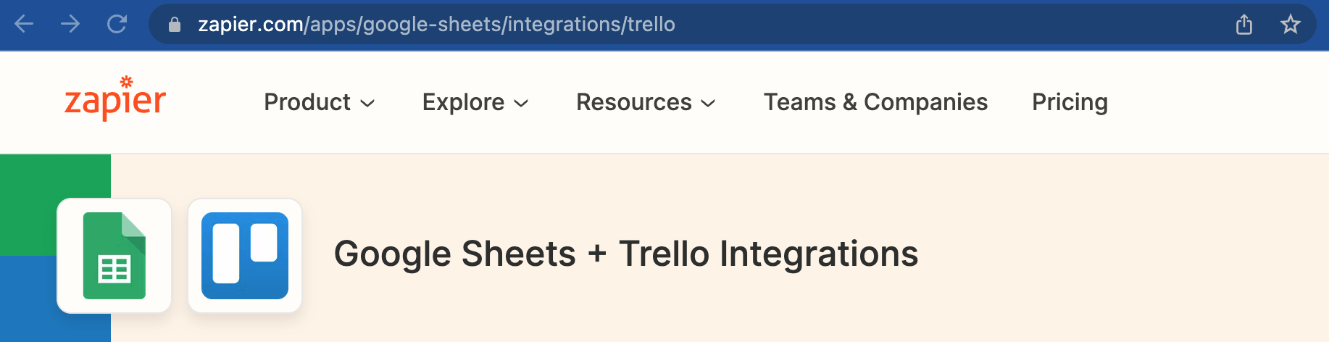
Task: Open the Resources menu label
Action: (x=633, y=102)
